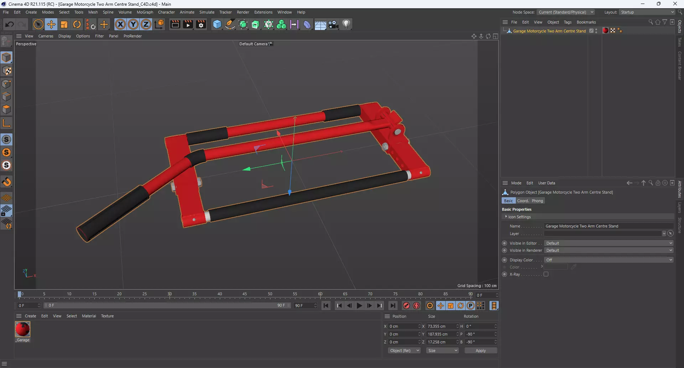
Task: Click frame 45 on timeline ruler
Action: 245,294
